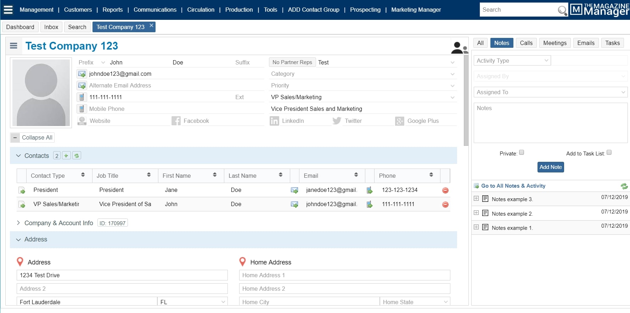The height and width of the screenshot is (313, 630).
Task: Click email icon beside johndoe123@gmail.com field
Action: (82, 74)
